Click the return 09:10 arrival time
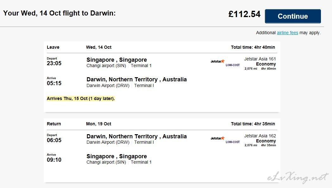Viewport: 332px width, 188px height. point(54,160)
